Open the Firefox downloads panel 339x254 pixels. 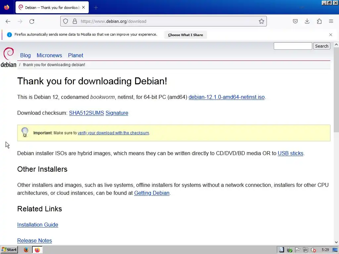tap(307, 21)
